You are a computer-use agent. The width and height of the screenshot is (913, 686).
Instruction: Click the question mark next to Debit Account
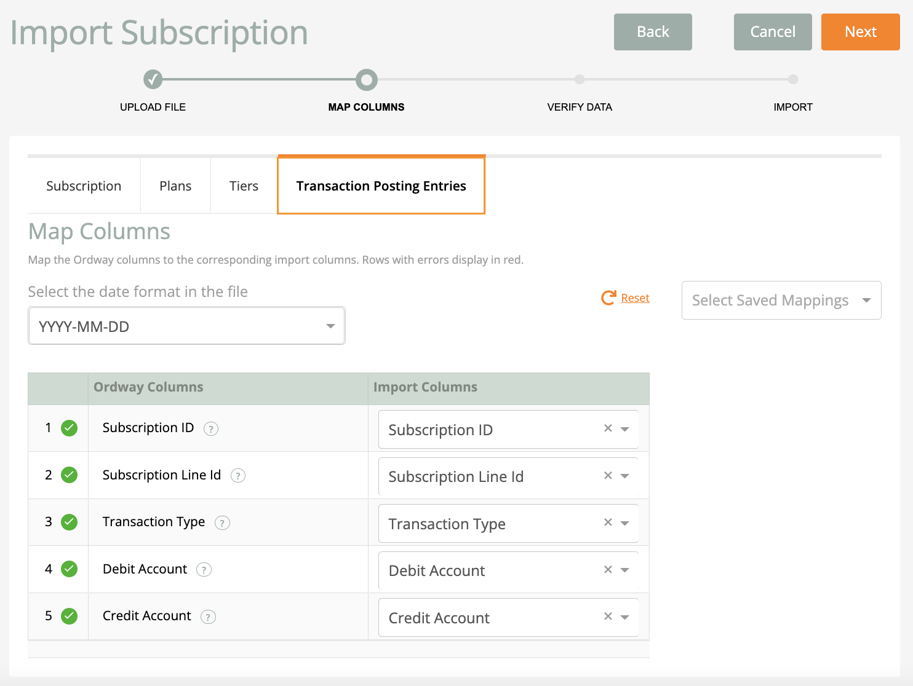[x=204, y=570]
